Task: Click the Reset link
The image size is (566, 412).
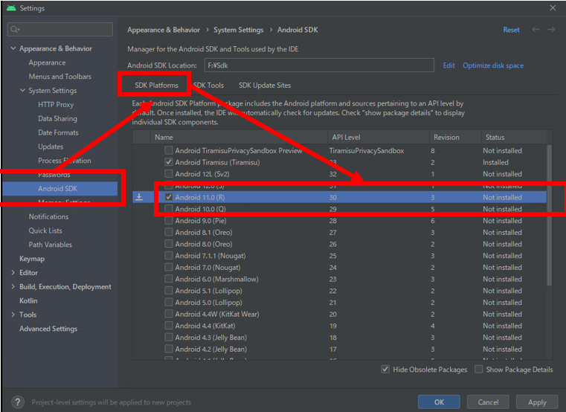Action: tap(511, 30)
